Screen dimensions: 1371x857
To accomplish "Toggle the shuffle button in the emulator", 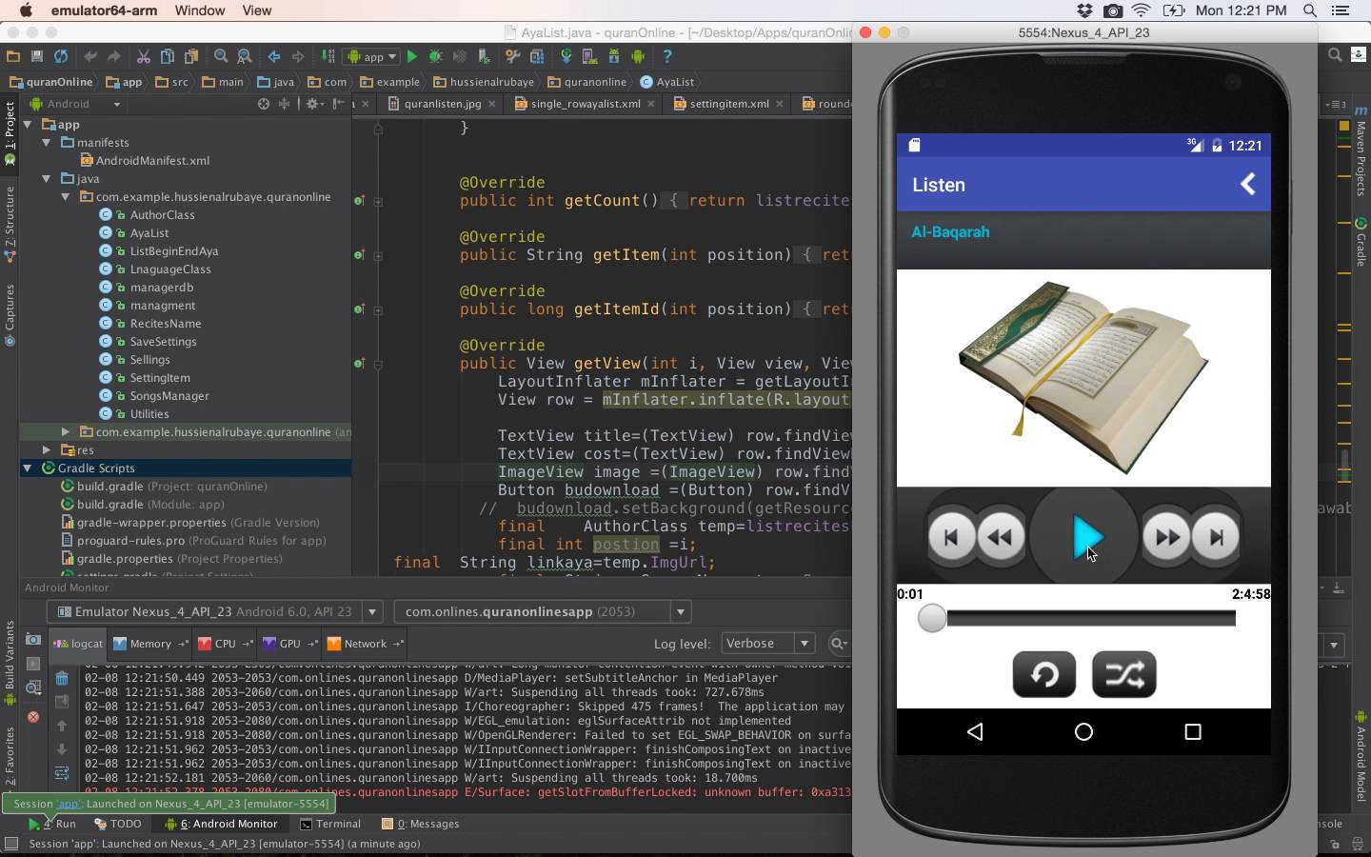I will click(1124, 674).
